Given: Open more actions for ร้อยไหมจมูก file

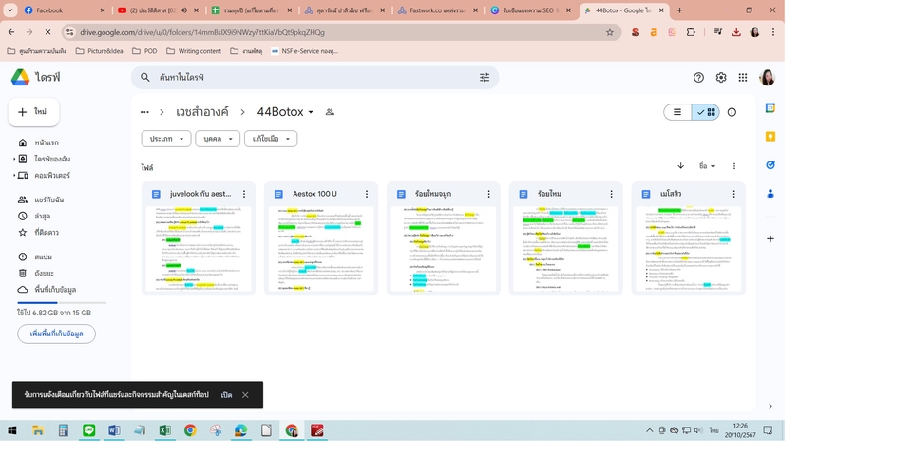Looking at the screenshot, I should [488, 194].
